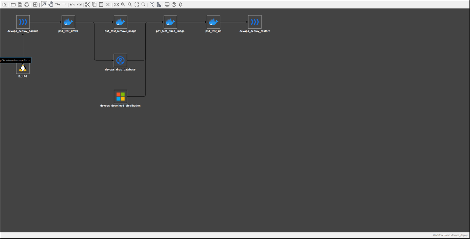Screen dimensions: 470x239
Task: Click the Zoom Out magnifier icon
Action: click(130, 5)
